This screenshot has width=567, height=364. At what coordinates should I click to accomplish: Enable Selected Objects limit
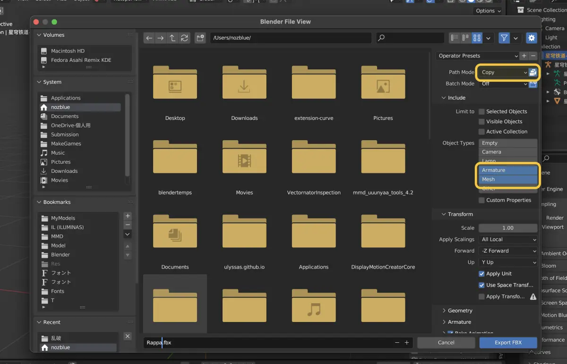click(481, 111)
